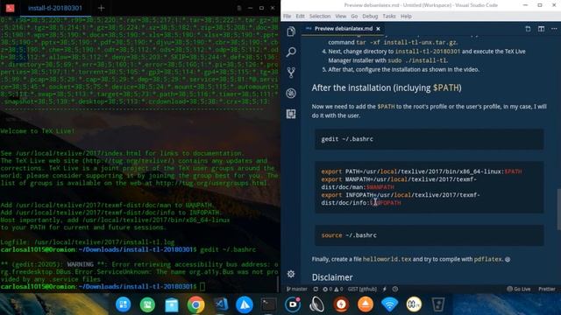Add a new terminal tab with plus

(x=102, y=8)
